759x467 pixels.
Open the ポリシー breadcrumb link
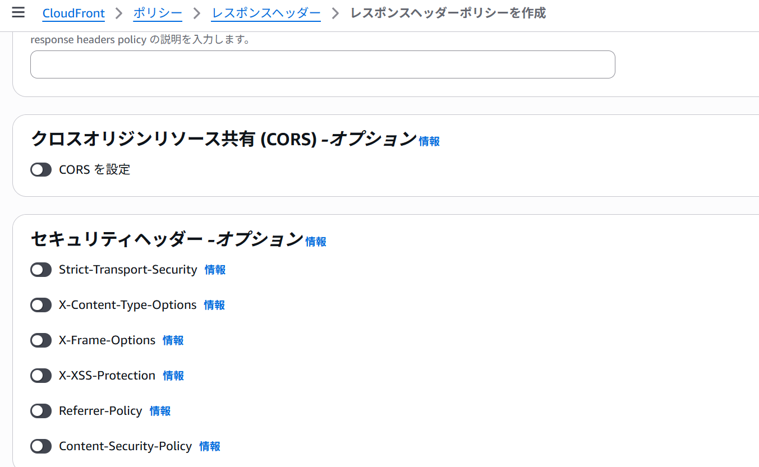point(158,13)
